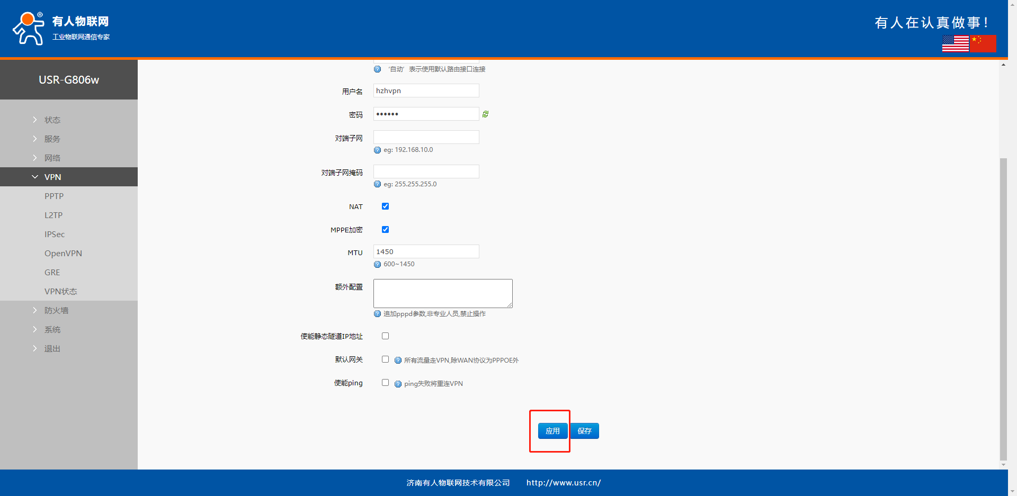The image size is (1017, 496).
Task: Click the help icon beside ping失败将重连VPN
Action: (x=398, y=384)
